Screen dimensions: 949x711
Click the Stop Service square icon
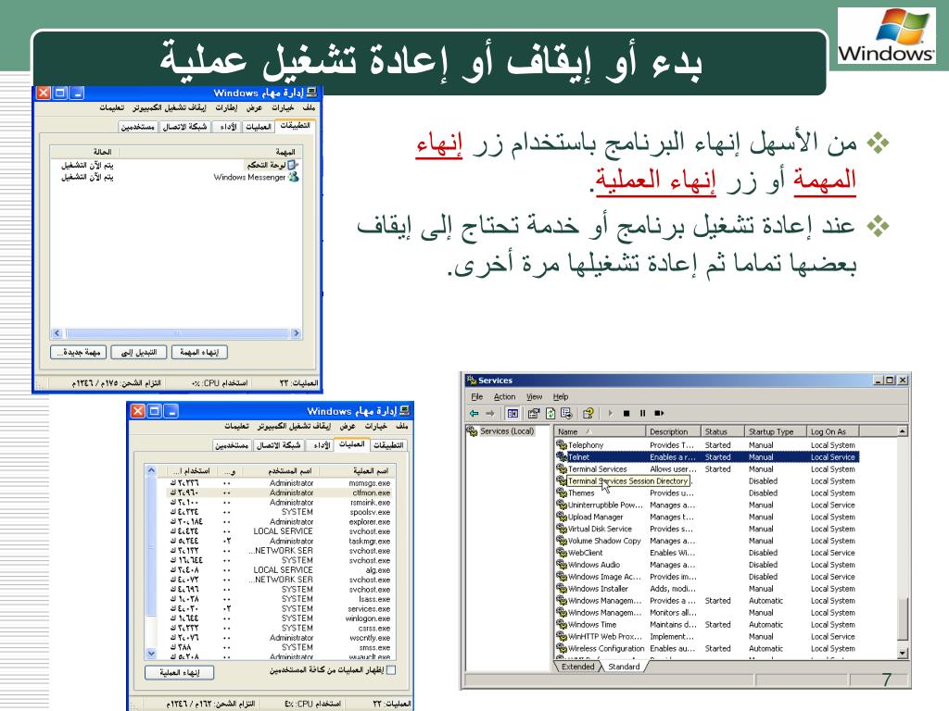[626, 414]
